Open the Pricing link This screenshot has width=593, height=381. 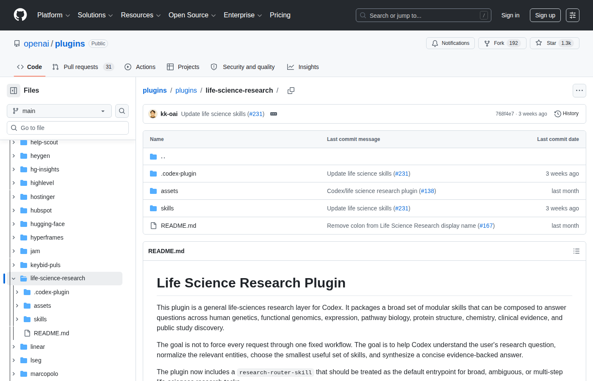[x=280, y=15]
